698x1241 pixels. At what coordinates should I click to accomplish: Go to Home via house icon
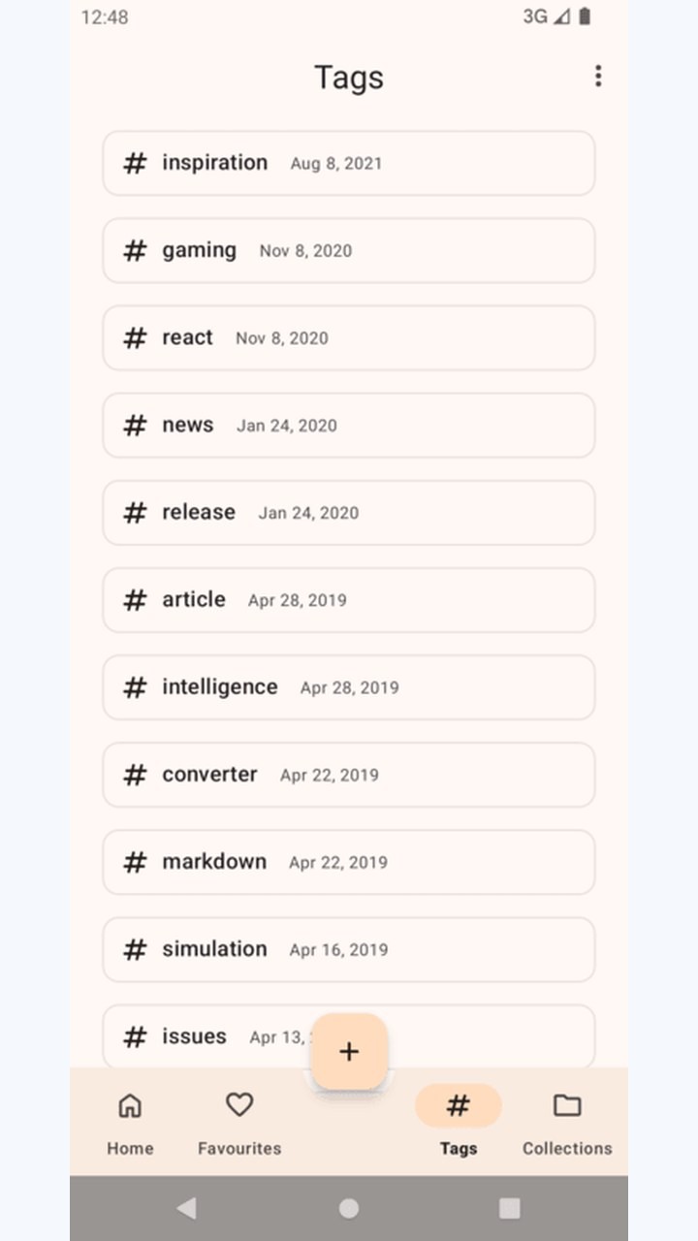tap(130, 1105)
